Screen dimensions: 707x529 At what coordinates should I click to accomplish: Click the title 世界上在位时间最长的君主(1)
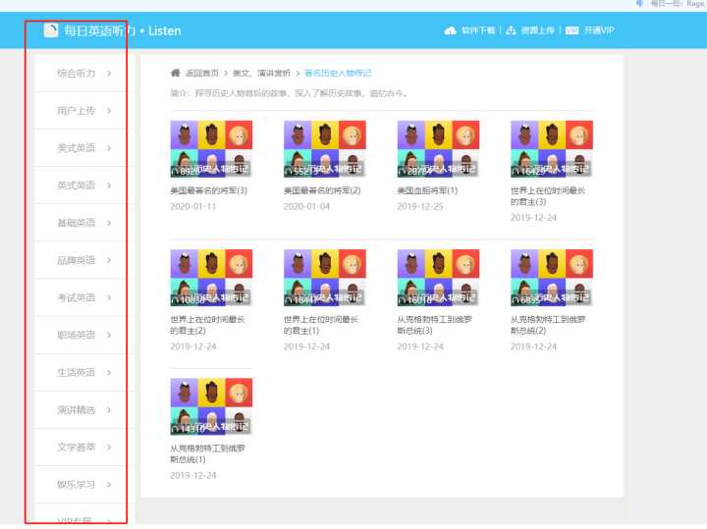[x=321, y=325]
